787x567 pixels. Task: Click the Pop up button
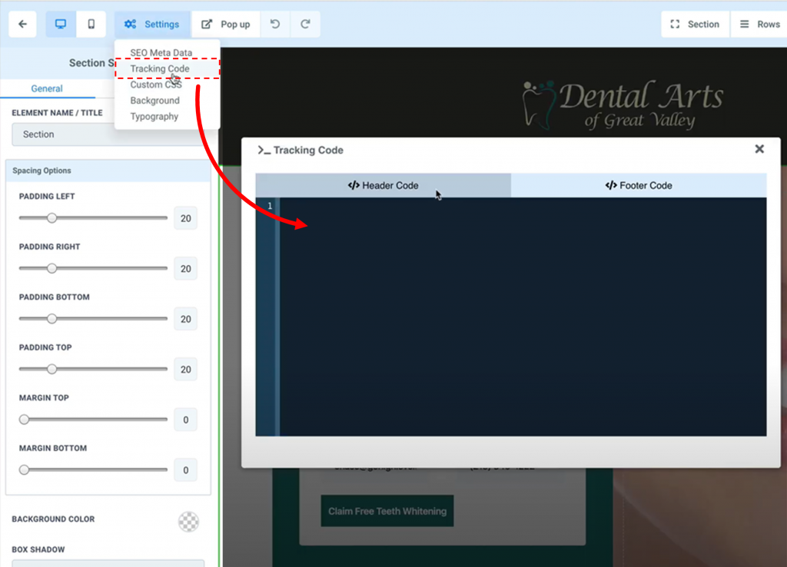pyautogui.click(x=226, y=24)
